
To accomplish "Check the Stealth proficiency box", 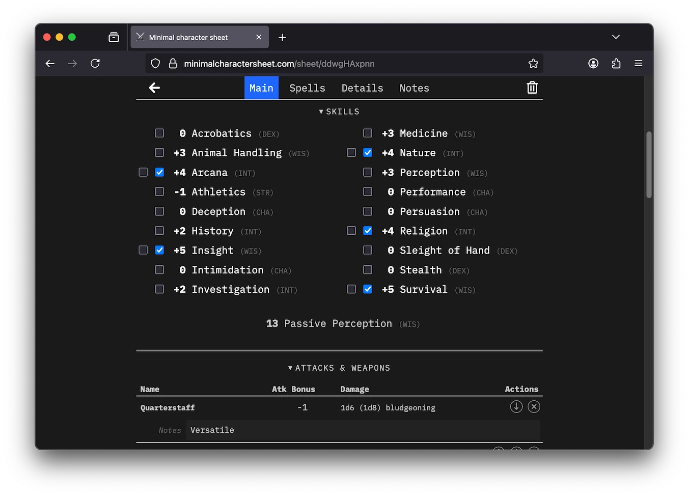I will coord(368,270).
